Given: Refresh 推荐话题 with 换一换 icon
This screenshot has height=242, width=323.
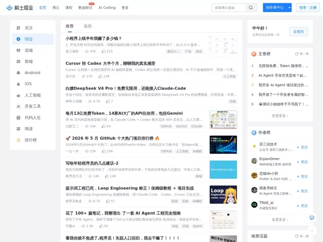Looking at the screenshot, I should (x=297, y=236).
